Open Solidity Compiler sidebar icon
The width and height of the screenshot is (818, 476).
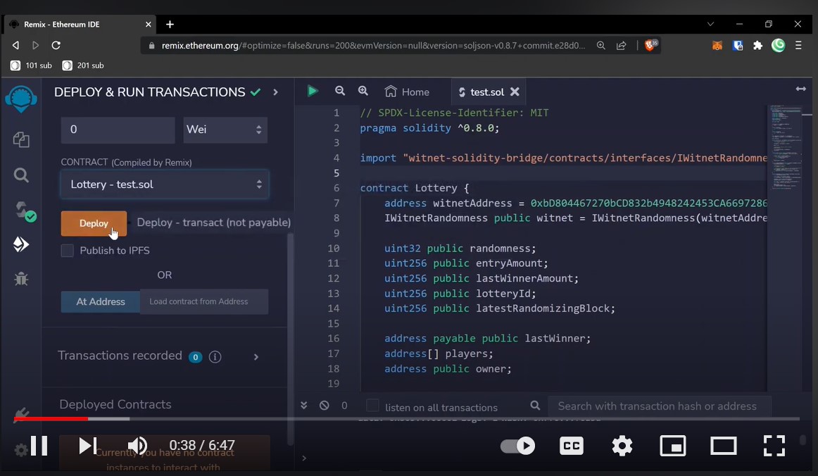pyautogui.click(x=24, y=211)
